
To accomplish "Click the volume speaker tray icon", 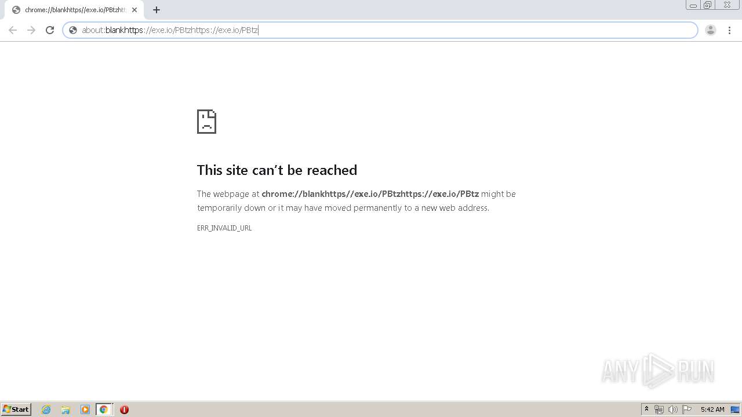I will [x=673, y=409].
